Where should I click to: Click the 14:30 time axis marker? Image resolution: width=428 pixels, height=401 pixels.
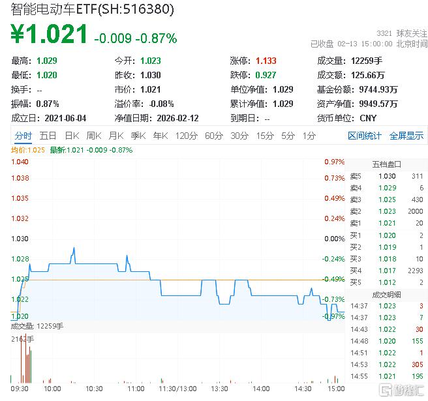pyautogui.click(x=303, y=389)
